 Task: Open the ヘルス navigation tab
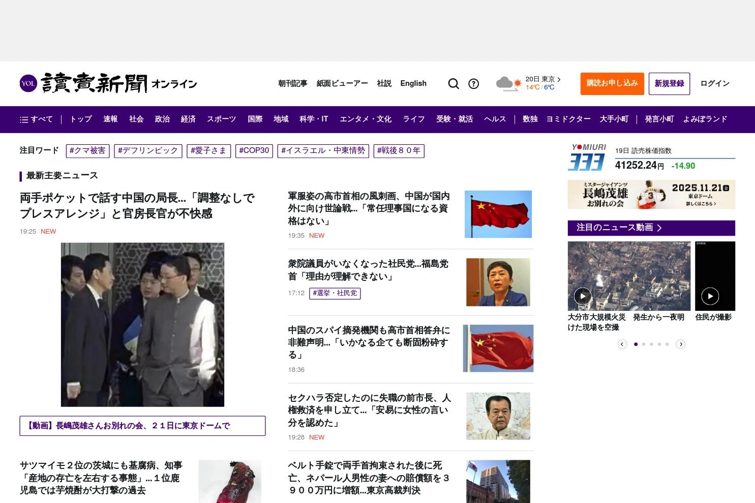(495, 119)
